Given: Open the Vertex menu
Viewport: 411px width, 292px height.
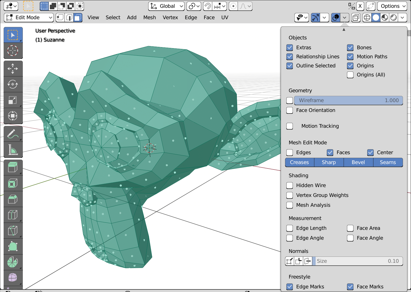Looking at the screenshot, I should [x=170, y=17].
